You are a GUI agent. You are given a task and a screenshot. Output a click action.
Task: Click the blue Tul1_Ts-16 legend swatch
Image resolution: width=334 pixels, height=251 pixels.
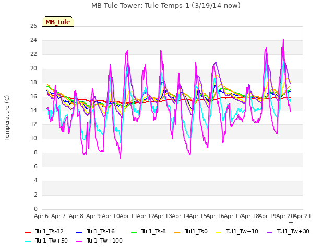tap(79, 232)
